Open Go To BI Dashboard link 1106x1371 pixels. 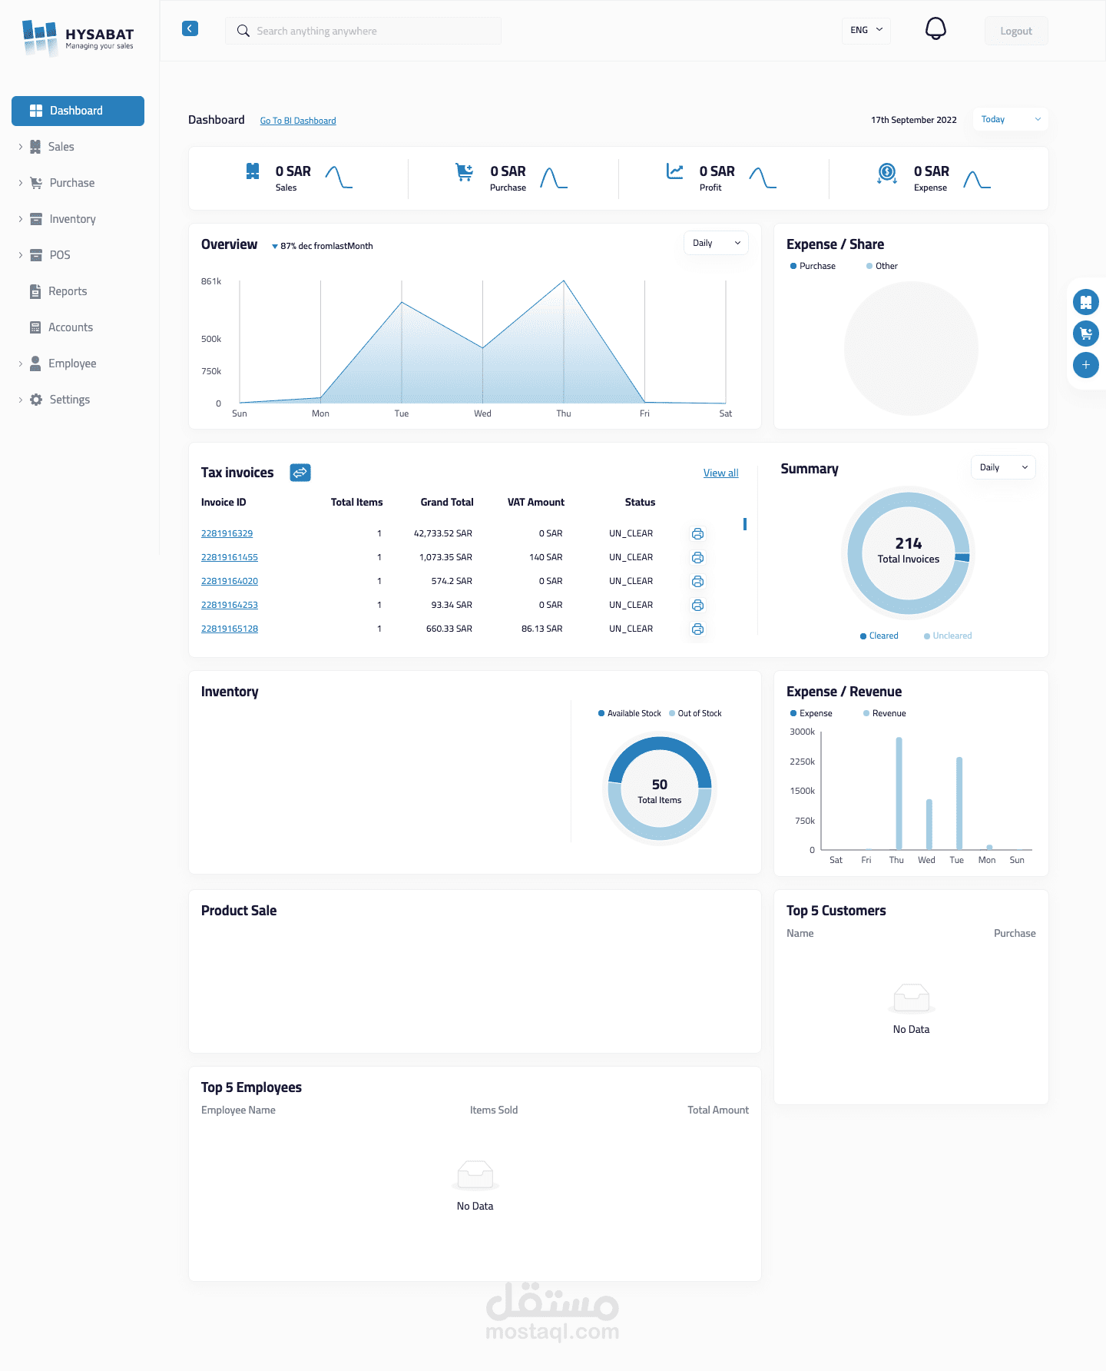pyautogui.click(x=298, y=121)
